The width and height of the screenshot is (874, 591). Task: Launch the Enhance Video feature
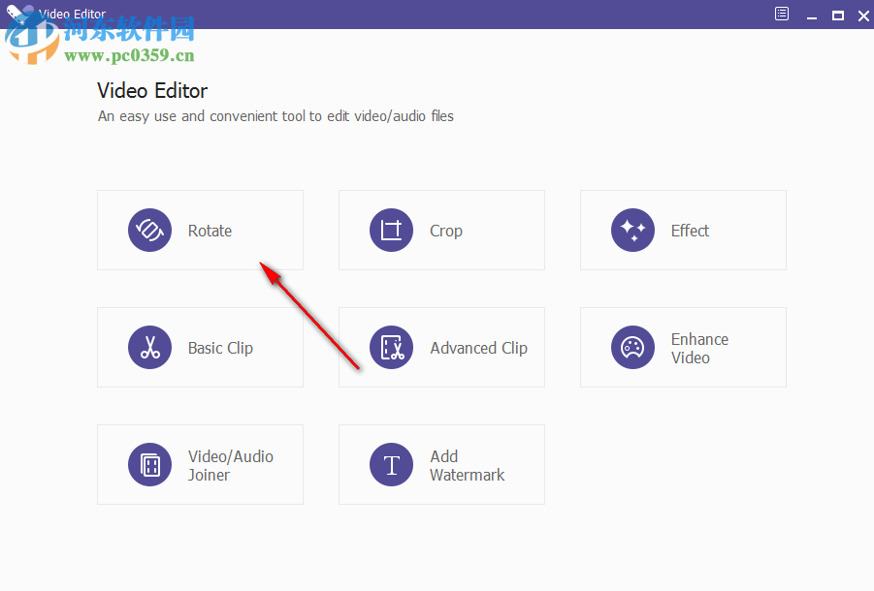[x=682, y=348]
